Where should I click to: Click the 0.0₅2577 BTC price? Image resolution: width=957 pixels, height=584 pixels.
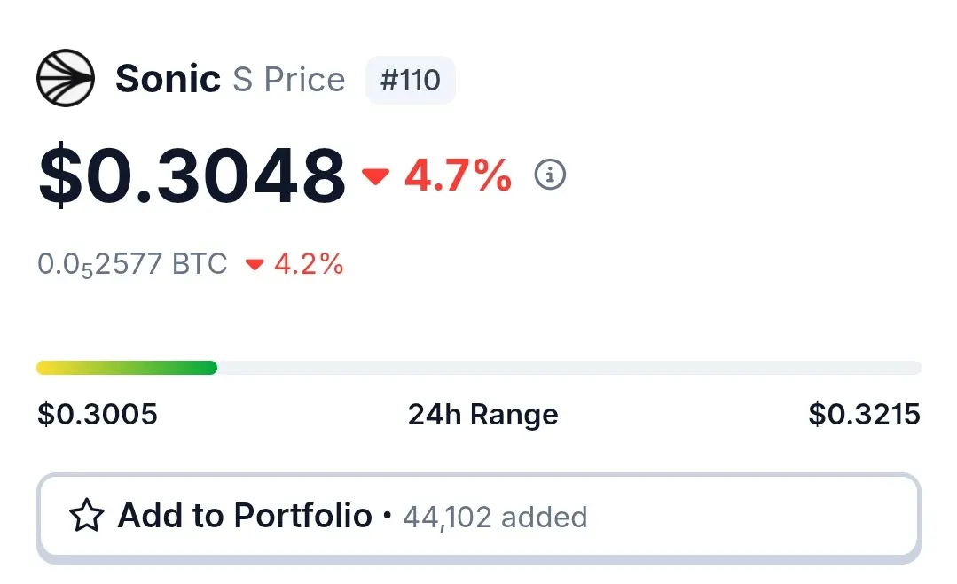(132, 265)
